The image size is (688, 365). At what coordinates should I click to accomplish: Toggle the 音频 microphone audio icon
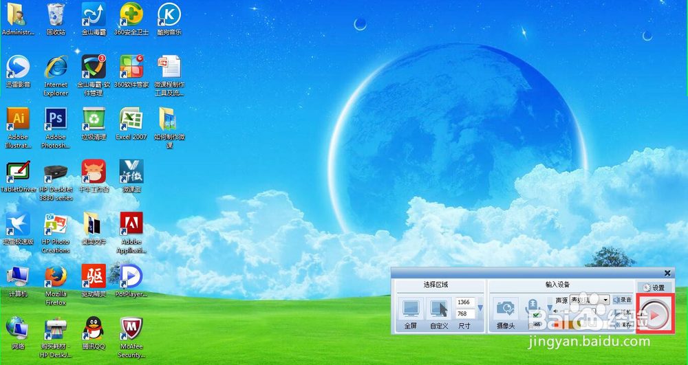point(533,309)
